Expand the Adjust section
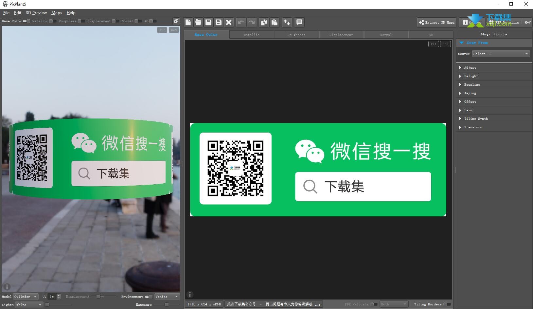This screenshot has width=533, height=309. [494, 67]
